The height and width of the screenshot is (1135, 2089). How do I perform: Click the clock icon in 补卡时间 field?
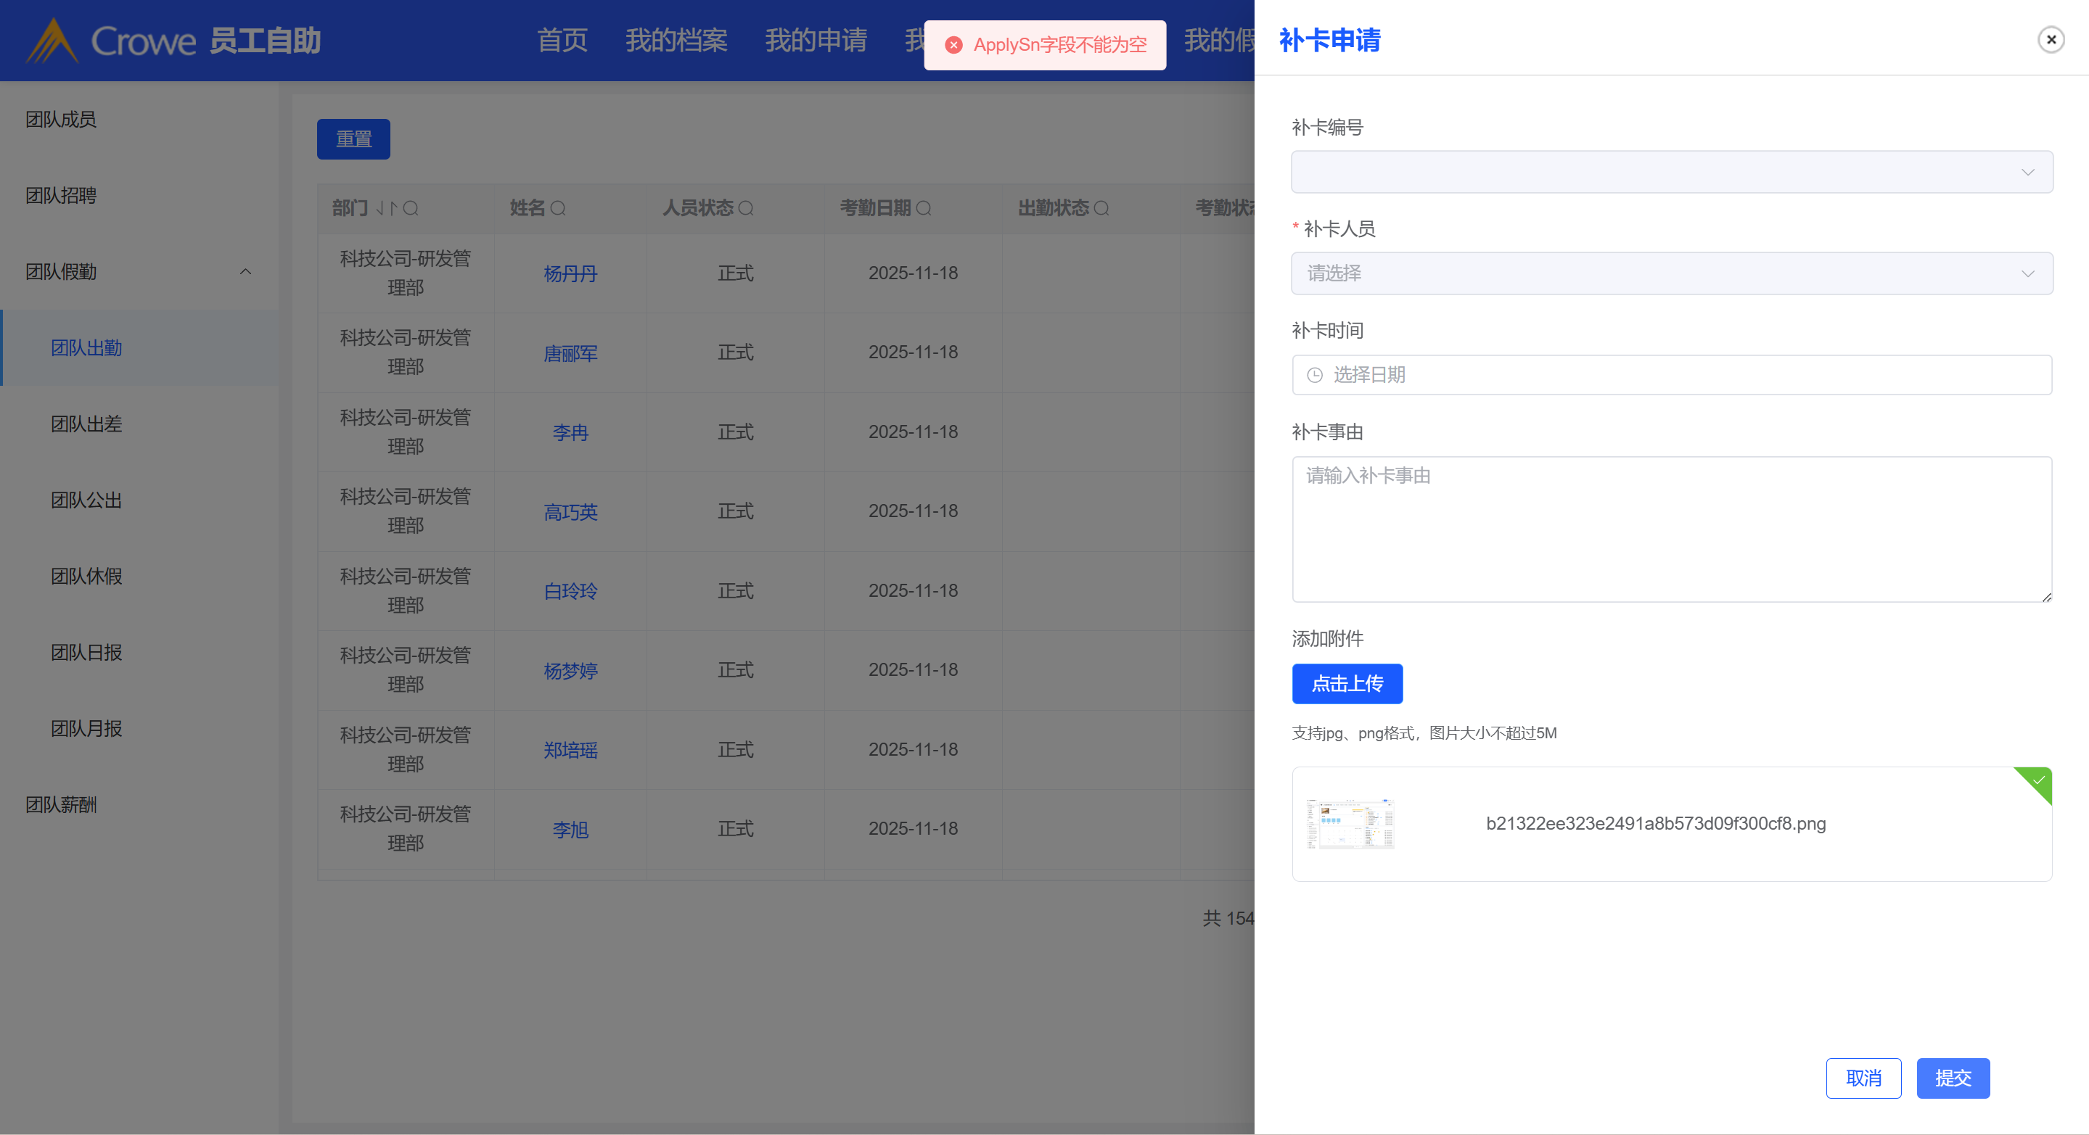(1315, 374)
